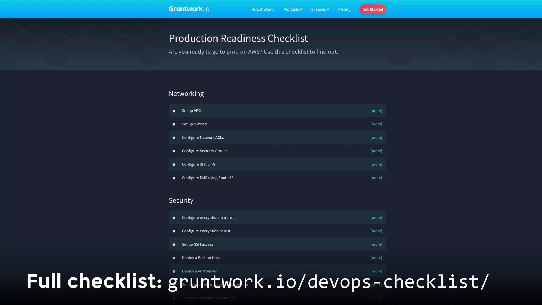Screen dimensions: 542x305
Task: Tick the Configure Security Groups checkbox
Action: pos(174,151)
